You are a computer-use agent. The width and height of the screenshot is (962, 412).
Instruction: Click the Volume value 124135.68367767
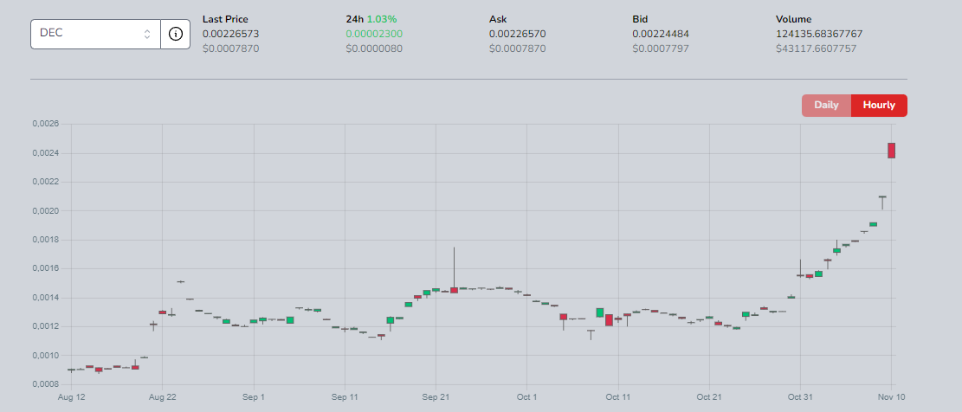point(819,34)
